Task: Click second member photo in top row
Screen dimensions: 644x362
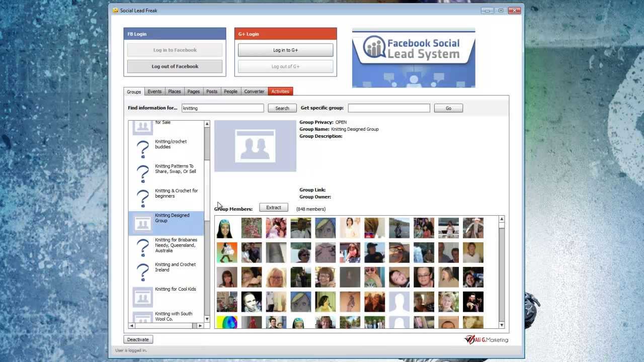Action: pyautogui.click(x=252, y=228)
